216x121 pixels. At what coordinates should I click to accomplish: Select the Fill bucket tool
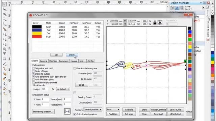pos(4,89)
